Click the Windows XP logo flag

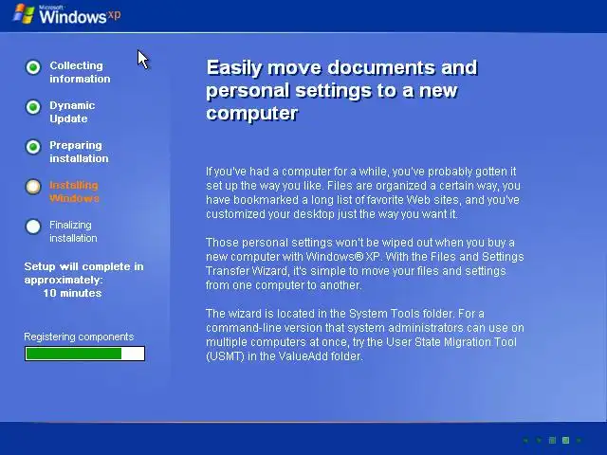(24, 14)
